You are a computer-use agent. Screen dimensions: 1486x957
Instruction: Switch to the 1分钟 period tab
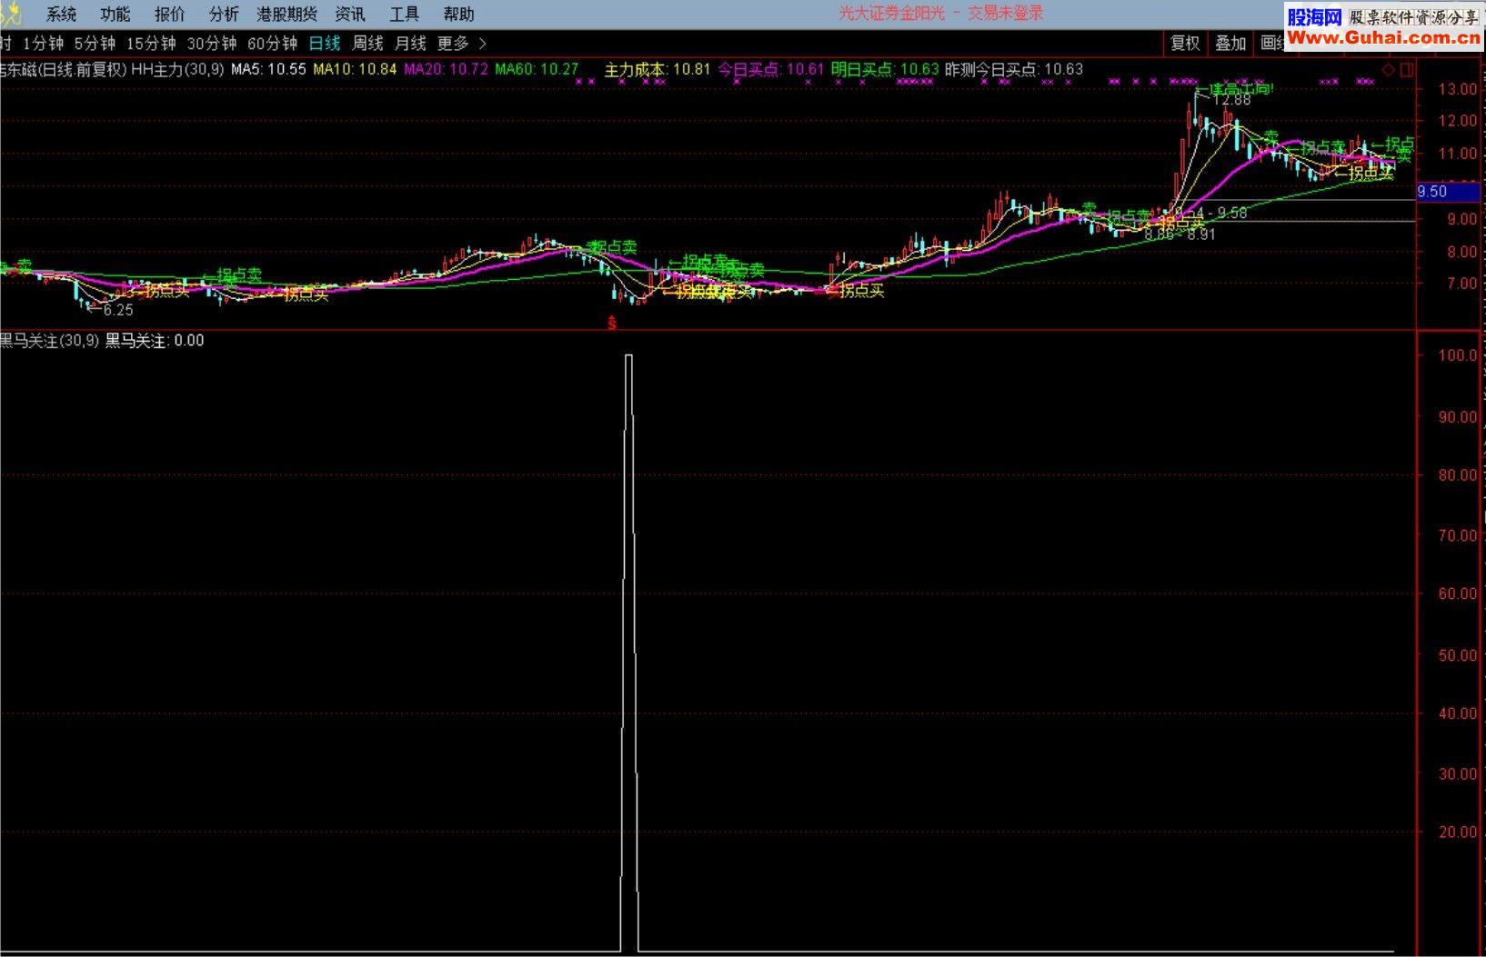click(44, 43)
